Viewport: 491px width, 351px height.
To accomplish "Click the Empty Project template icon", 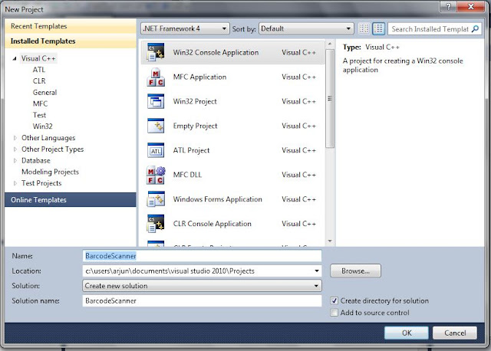I will click(x=156, y=126).
